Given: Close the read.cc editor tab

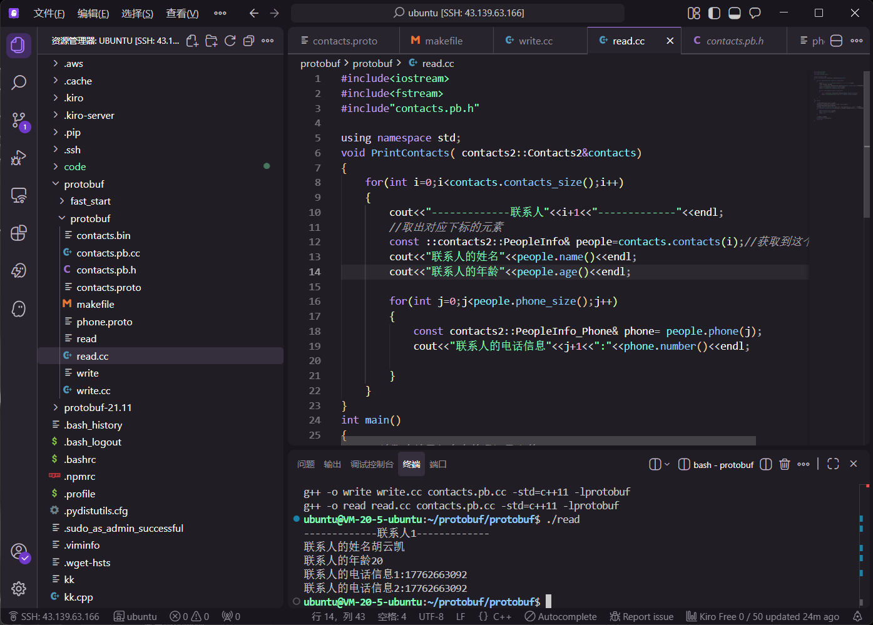Looking at the screenshot, I should (670, 41).
